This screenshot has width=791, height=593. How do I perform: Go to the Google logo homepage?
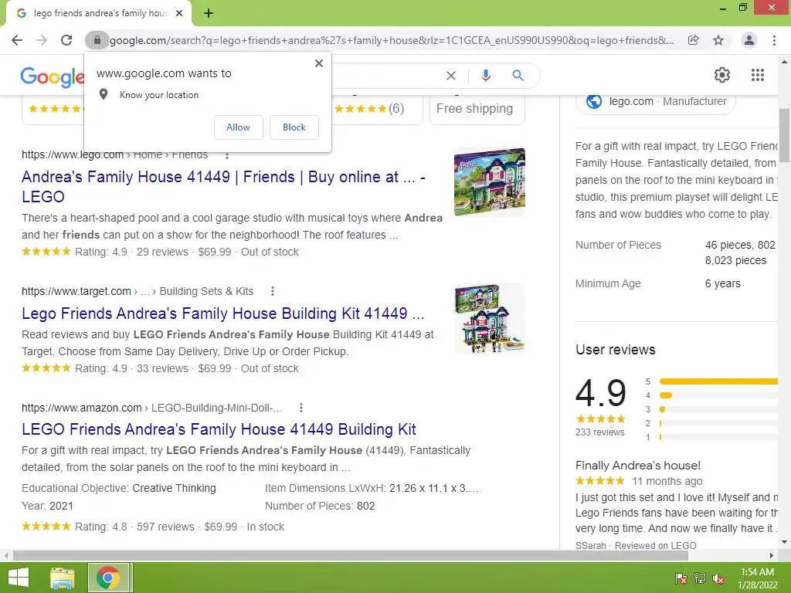[x=52, y=76]
